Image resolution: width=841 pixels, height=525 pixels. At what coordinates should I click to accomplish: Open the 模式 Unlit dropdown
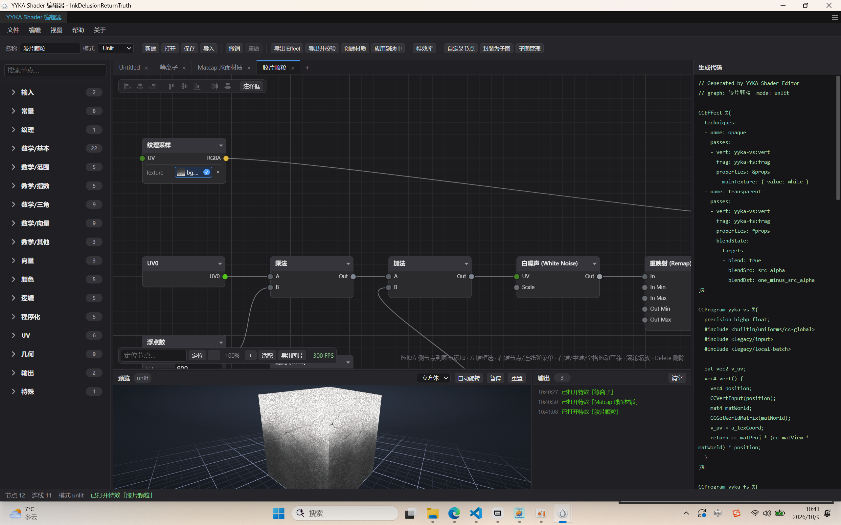[116, 48]
